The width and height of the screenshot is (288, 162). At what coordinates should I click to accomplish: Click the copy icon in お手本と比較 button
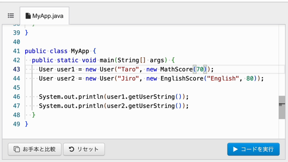[x=17, y=149]
